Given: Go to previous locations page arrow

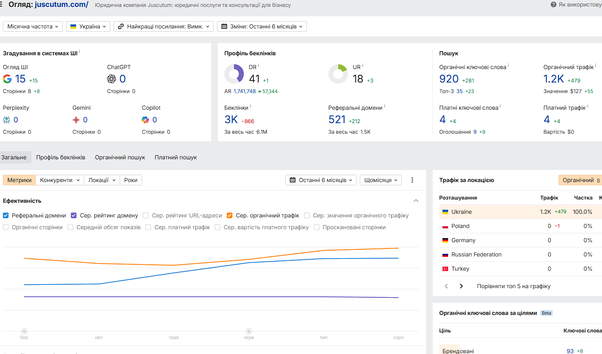Looking at the screenshot, I should tap(447, 286).
